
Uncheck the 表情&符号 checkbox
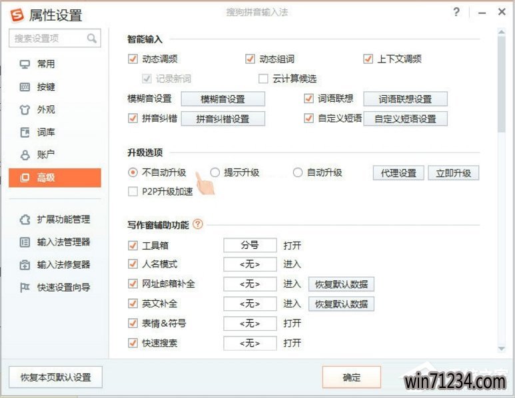[133, 323]
